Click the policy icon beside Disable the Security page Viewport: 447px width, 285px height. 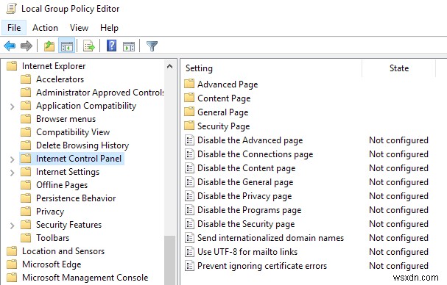pyautogui.click(x=189, y=224)
